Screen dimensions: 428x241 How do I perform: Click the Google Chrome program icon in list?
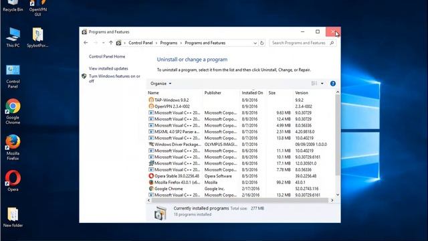click(151, 189)
